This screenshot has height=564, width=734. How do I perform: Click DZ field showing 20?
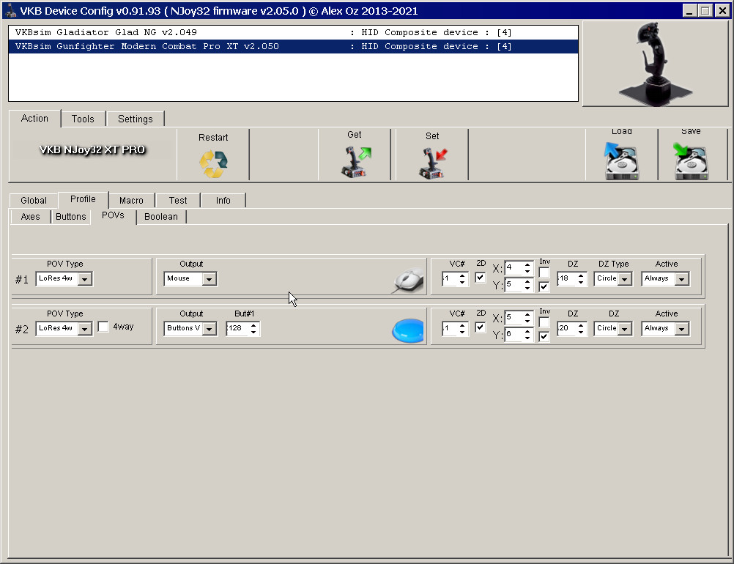click(x=566, y=329)
